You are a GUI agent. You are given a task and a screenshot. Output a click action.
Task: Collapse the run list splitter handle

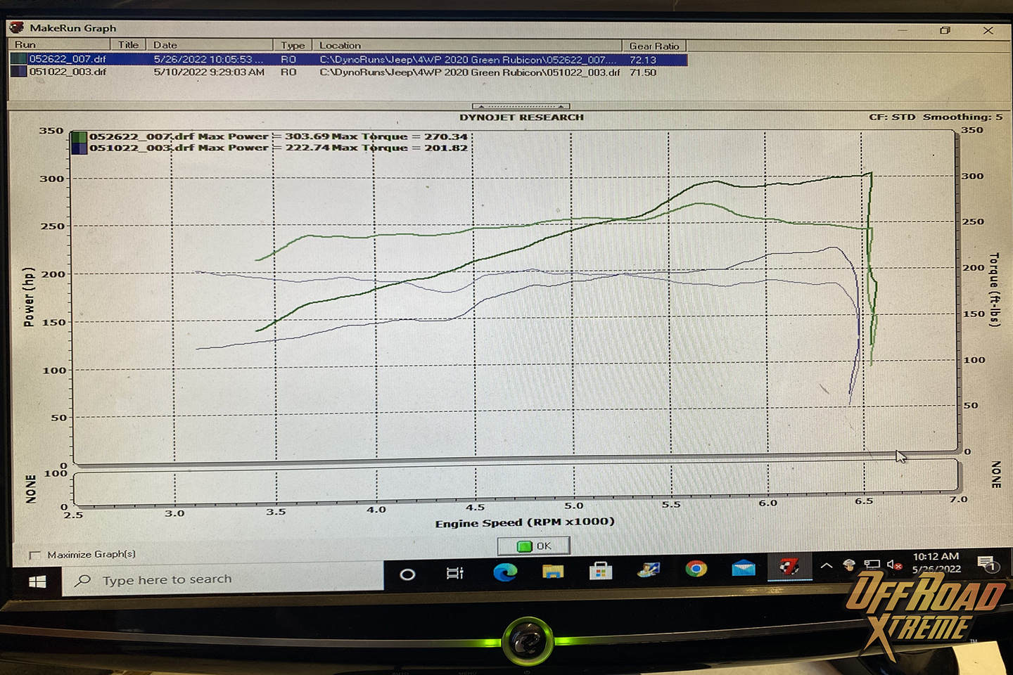pos(521,106)
